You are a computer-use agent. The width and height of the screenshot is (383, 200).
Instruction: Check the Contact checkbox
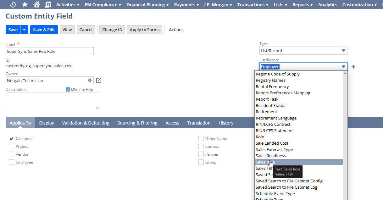coord(201,147)
